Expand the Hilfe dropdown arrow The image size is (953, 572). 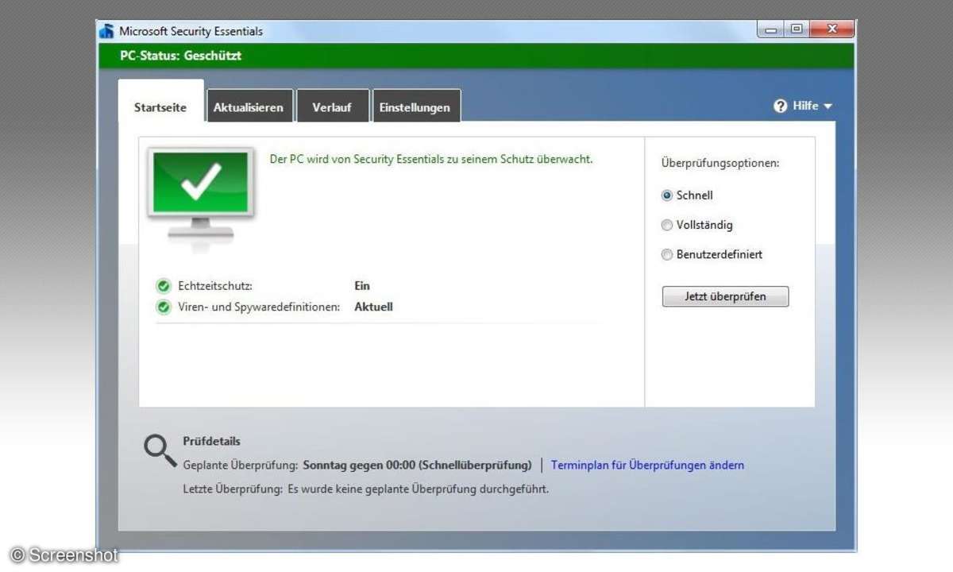(828, 106)
